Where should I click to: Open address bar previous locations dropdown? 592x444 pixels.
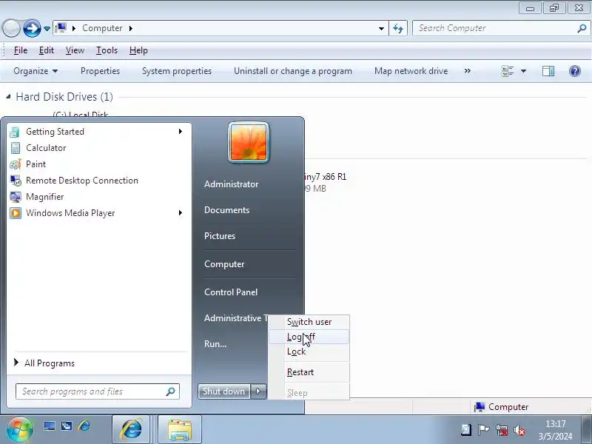point(381,29)
